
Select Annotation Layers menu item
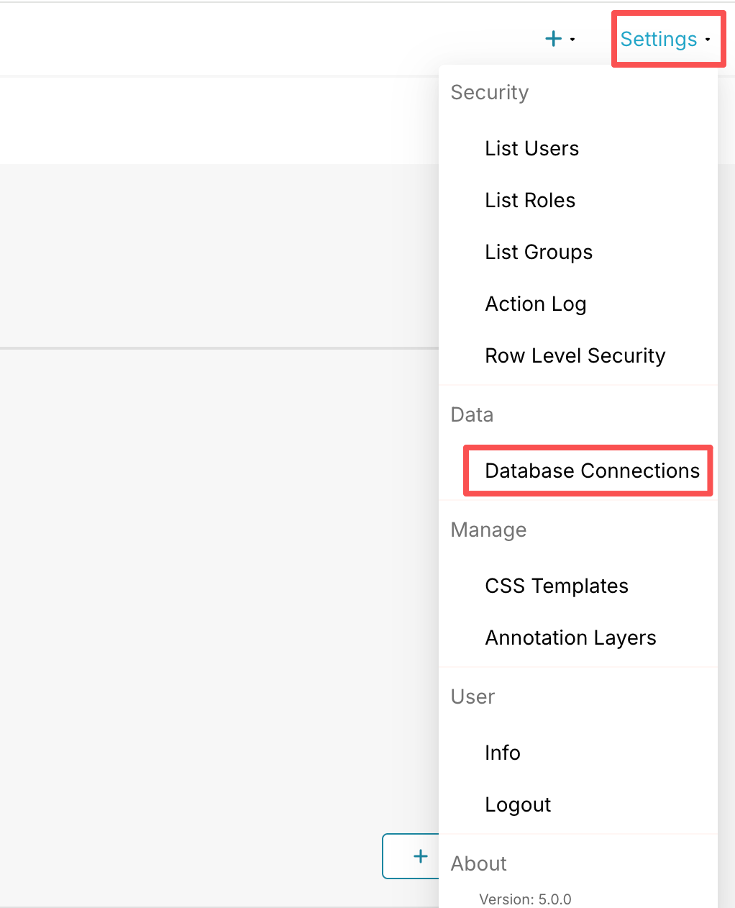pyautogui.click(x=570, y=637)
